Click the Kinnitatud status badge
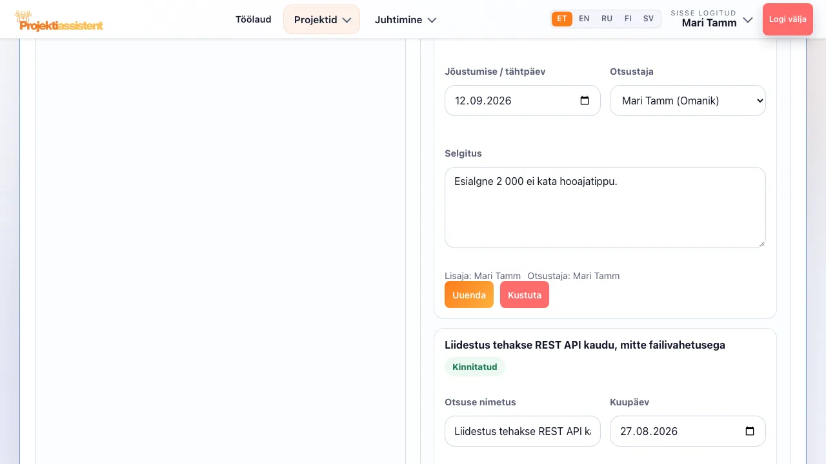This screenshot has width=826, height=464. (475, 367)
